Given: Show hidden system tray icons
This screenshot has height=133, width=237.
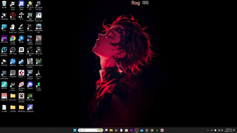Looking at the screenshot, I should [208, 130].
